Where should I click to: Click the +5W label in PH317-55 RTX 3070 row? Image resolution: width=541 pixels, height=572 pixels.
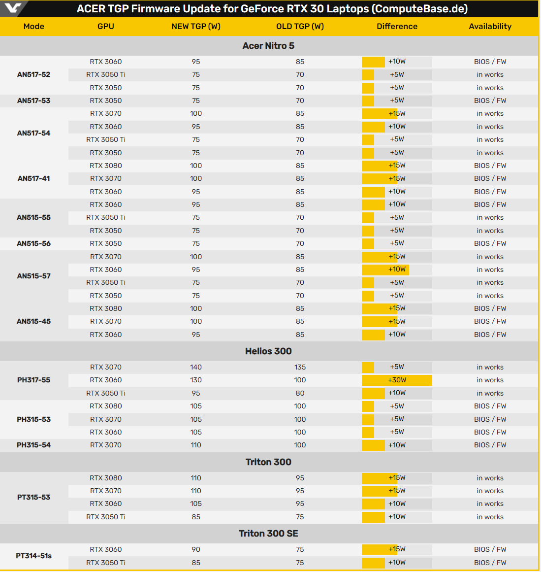point(397,367)
